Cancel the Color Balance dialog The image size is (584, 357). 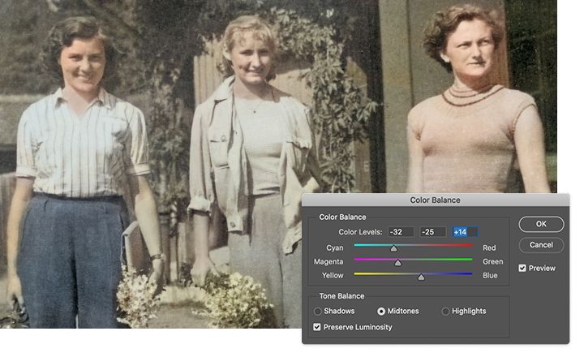point(541,245)
